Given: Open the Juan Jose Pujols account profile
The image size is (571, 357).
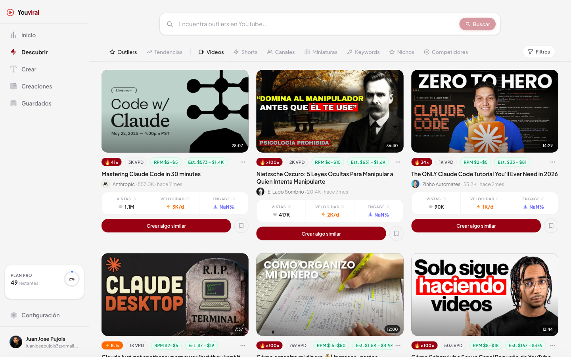Looking at the screenshot, I should 44,342.
